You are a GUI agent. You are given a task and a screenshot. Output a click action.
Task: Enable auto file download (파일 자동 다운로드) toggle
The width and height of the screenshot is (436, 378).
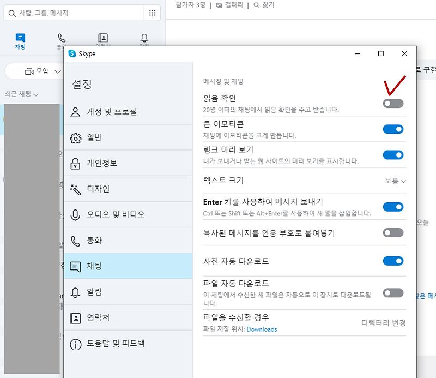tap(393, 293)
